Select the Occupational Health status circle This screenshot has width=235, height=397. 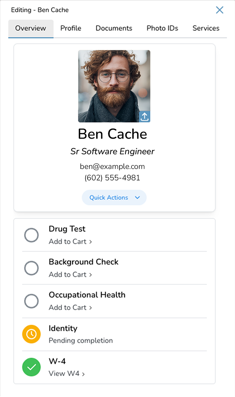tap(31, 301)
